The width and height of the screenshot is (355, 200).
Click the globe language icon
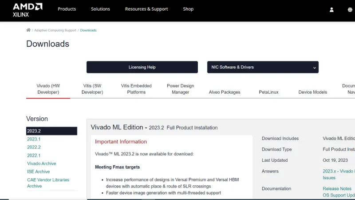[350, 9]
